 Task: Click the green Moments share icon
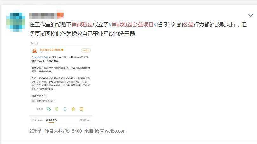tap(57, 109)
